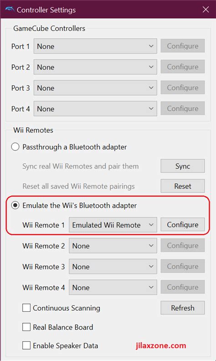Select Passthrough a Bluetooth adapter option
This screenshot has height=361, width=216.
click(x=15, y=147)
